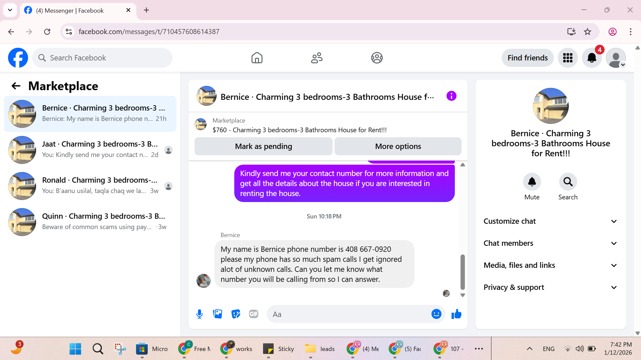Open the Facebook menu grid icon

(567, 58)
